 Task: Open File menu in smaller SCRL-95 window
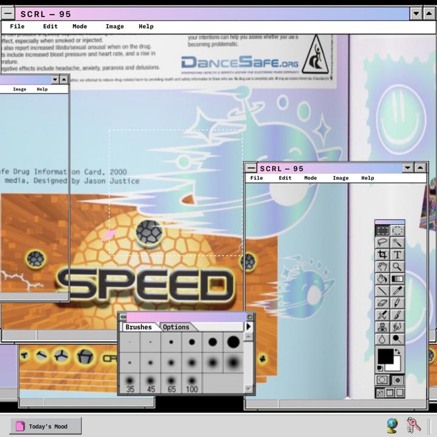pyautogui.click(x=256, y=178)
